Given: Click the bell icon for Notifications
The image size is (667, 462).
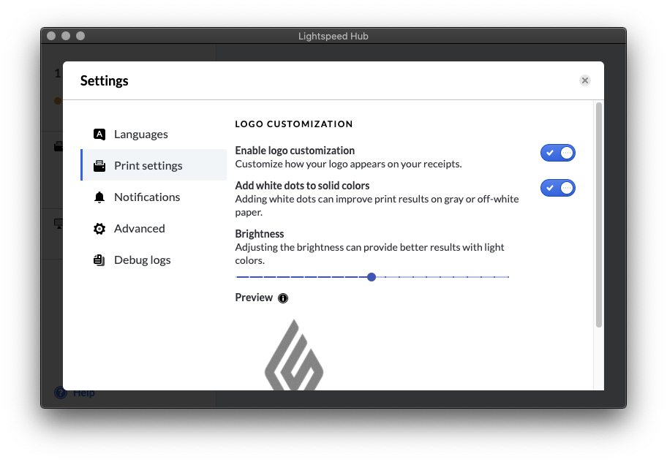Looking at the screenshot, I should (99, 197).
